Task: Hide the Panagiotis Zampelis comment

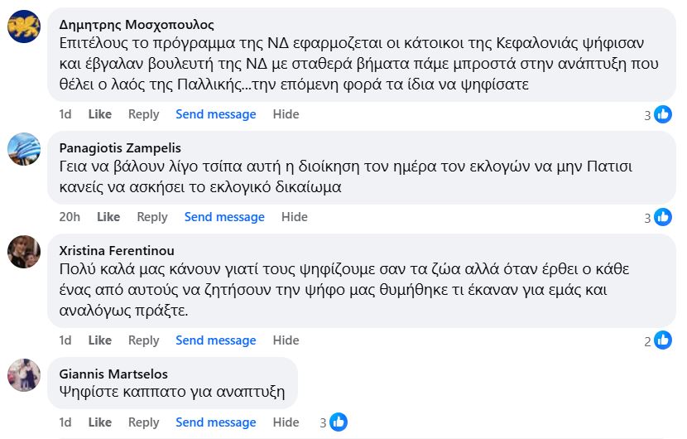Action: 295,217
